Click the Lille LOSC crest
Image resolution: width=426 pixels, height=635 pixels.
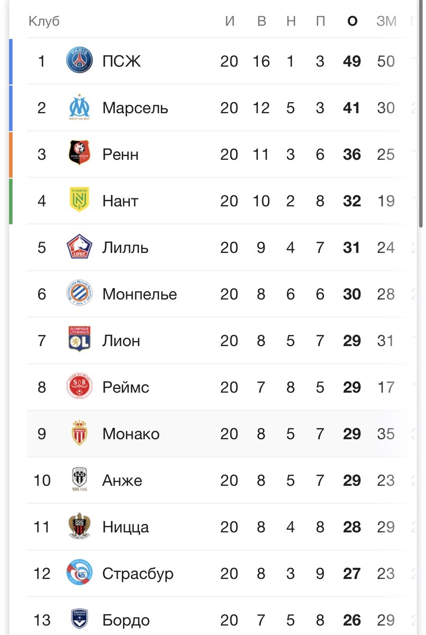[79, 247]
